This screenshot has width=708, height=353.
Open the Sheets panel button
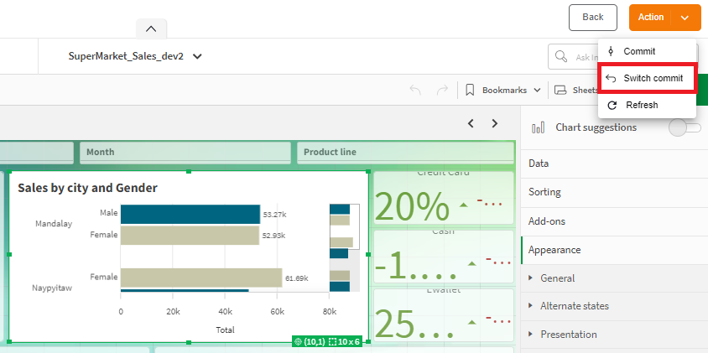point(576,90)
